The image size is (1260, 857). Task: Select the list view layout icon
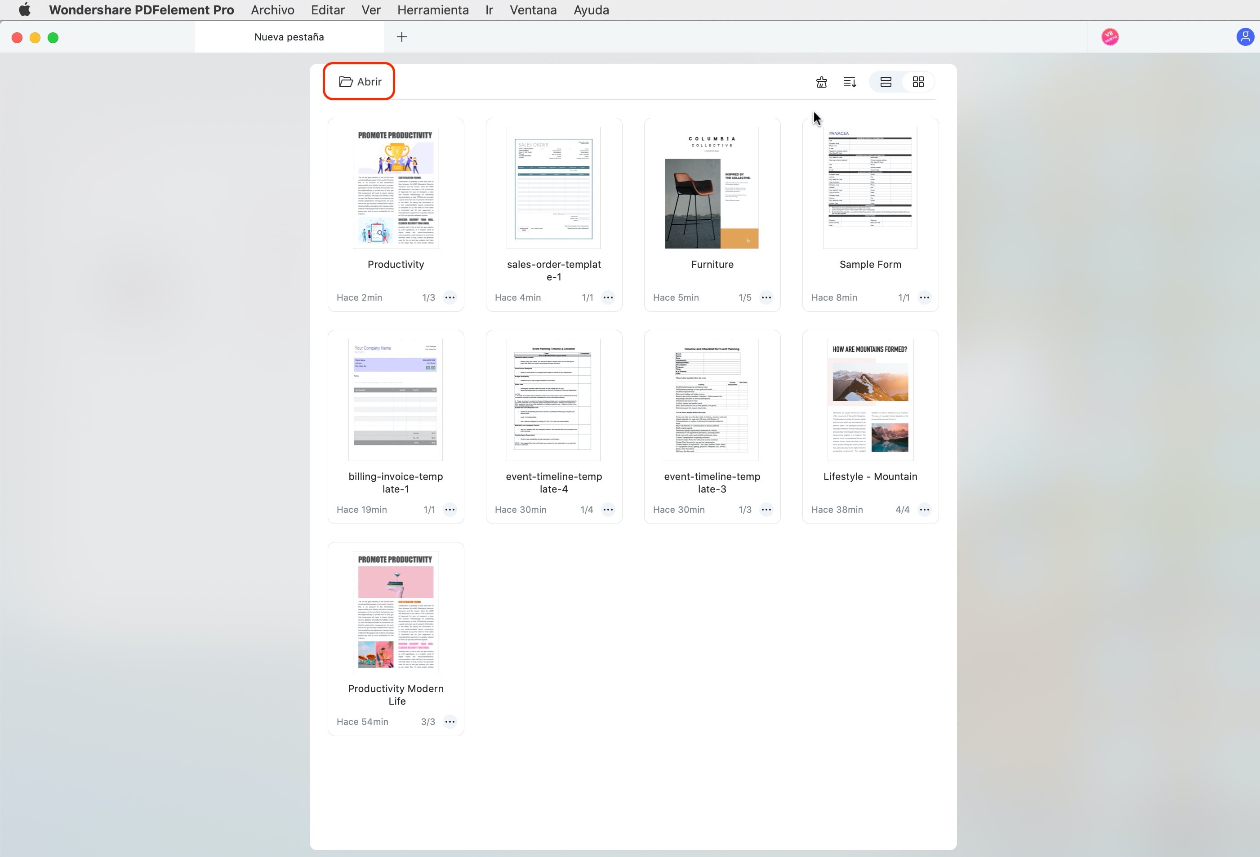tap(886, 81)
